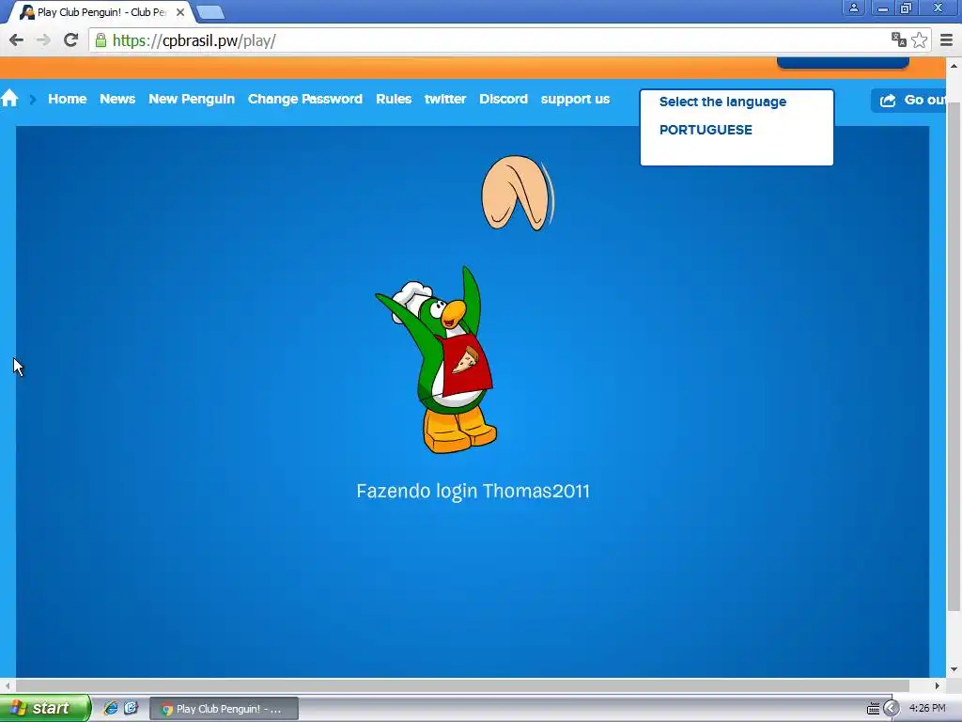This screenshot has height=722, width=962.
Task: Open the News nav link
Action: pos(117,99)
